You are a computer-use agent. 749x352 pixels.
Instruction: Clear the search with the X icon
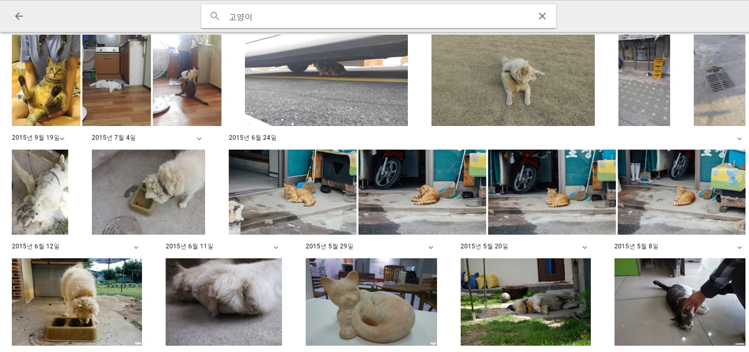point(542,16)
